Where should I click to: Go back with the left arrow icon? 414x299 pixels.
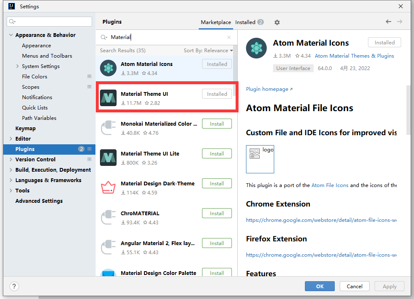coord(388,22)
